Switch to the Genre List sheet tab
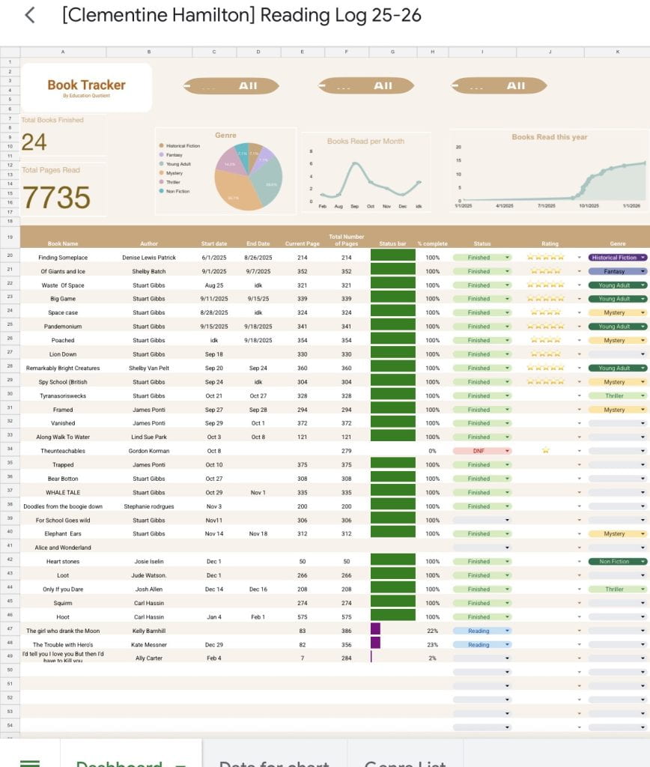The image size is (650, 767). 404,762
